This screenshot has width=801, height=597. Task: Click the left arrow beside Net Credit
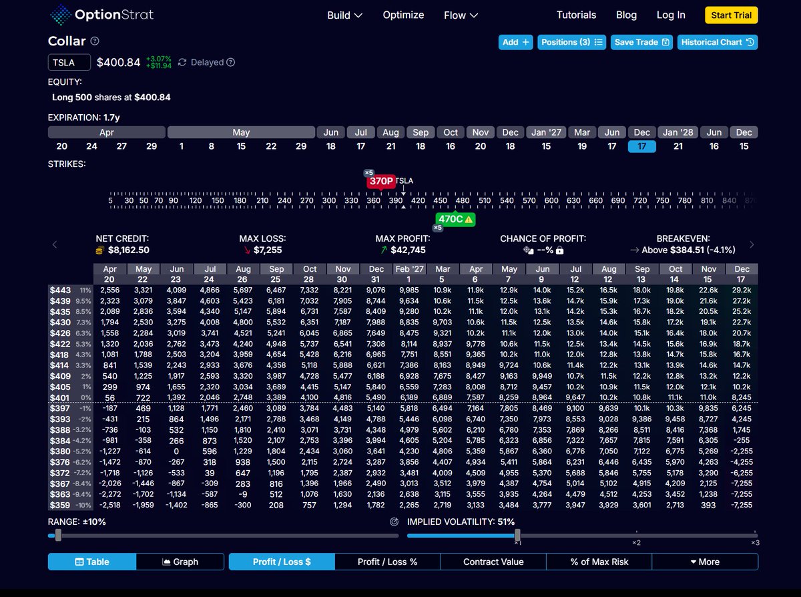click(55, 244)
